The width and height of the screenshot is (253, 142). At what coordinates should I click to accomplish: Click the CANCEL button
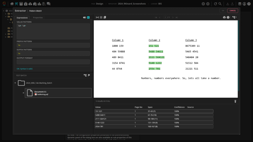(x=233, y=11)
